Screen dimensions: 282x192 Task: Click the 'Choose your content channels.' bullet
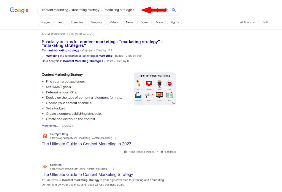coord(69,103)
